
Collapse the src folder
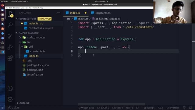click(x=20, y=42)
